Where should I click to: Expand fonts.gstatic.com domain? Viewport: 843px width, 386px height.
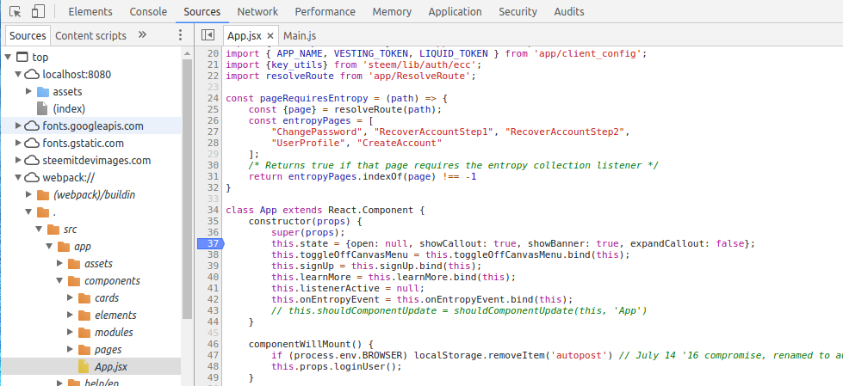[x=19, y=143]
